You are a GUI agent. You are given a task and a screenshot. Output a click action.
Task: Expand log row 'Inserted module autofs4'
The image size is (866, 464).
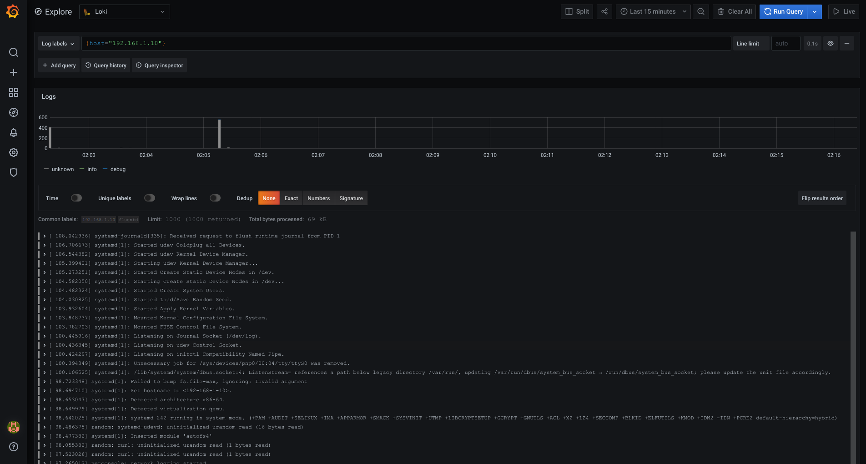click(44, 436)
